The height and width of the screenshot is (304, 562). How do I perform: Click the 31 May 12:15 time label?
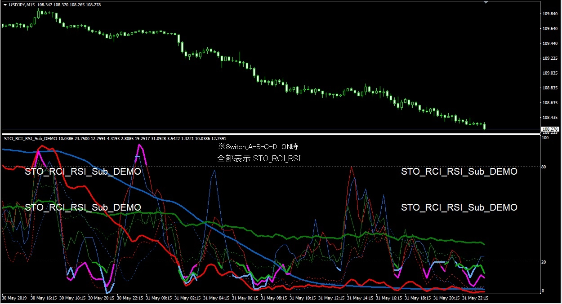pos(331,298)
